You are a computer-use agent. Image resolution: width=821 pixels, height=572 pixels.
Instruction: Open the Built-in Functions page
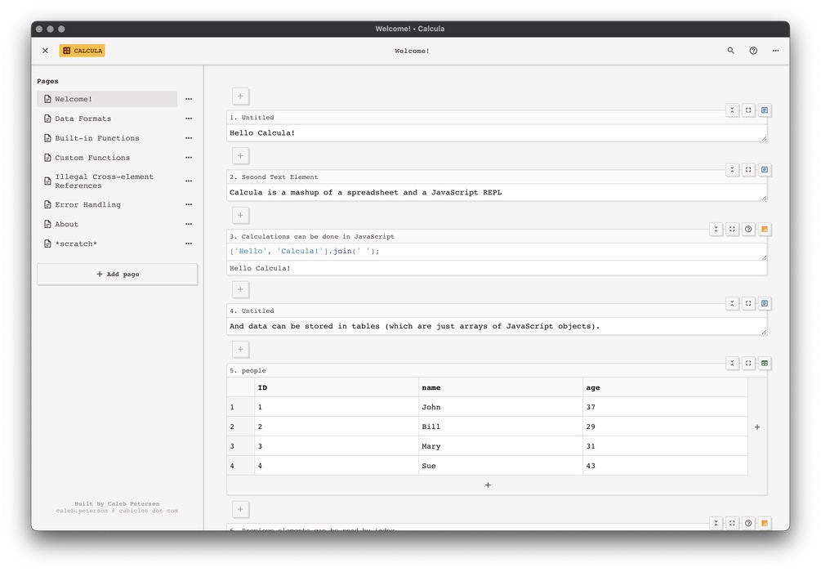pyautogui.click(x=107, y=138)
